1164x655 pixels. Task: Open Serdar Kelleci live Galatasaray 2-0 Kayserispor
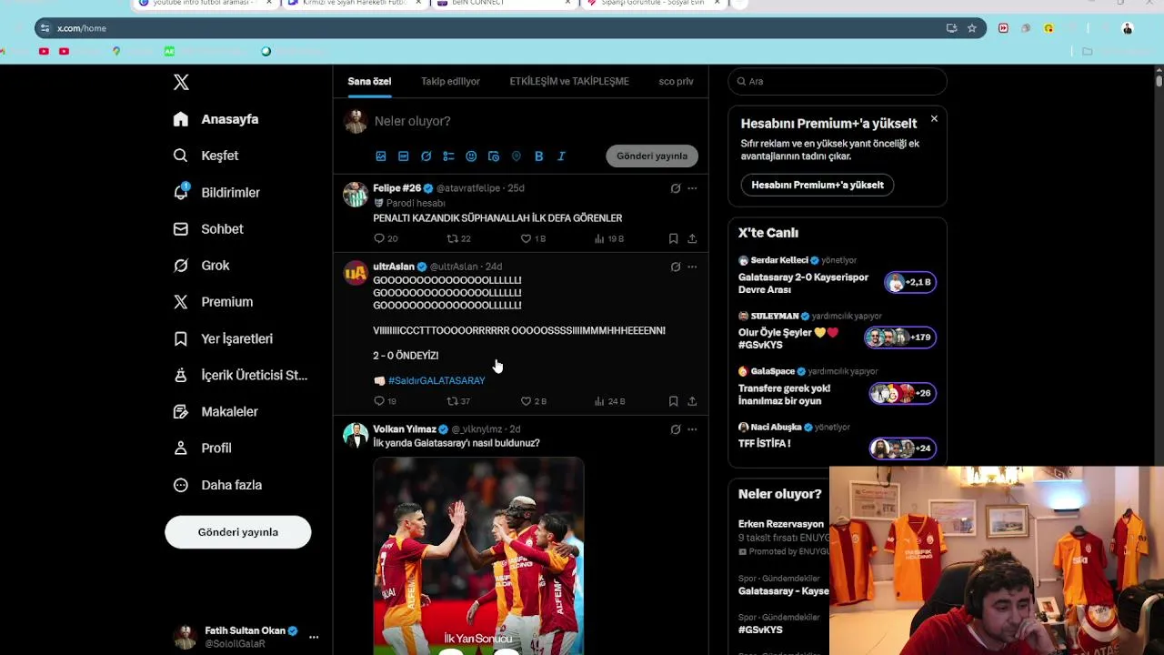click(837, 276)
